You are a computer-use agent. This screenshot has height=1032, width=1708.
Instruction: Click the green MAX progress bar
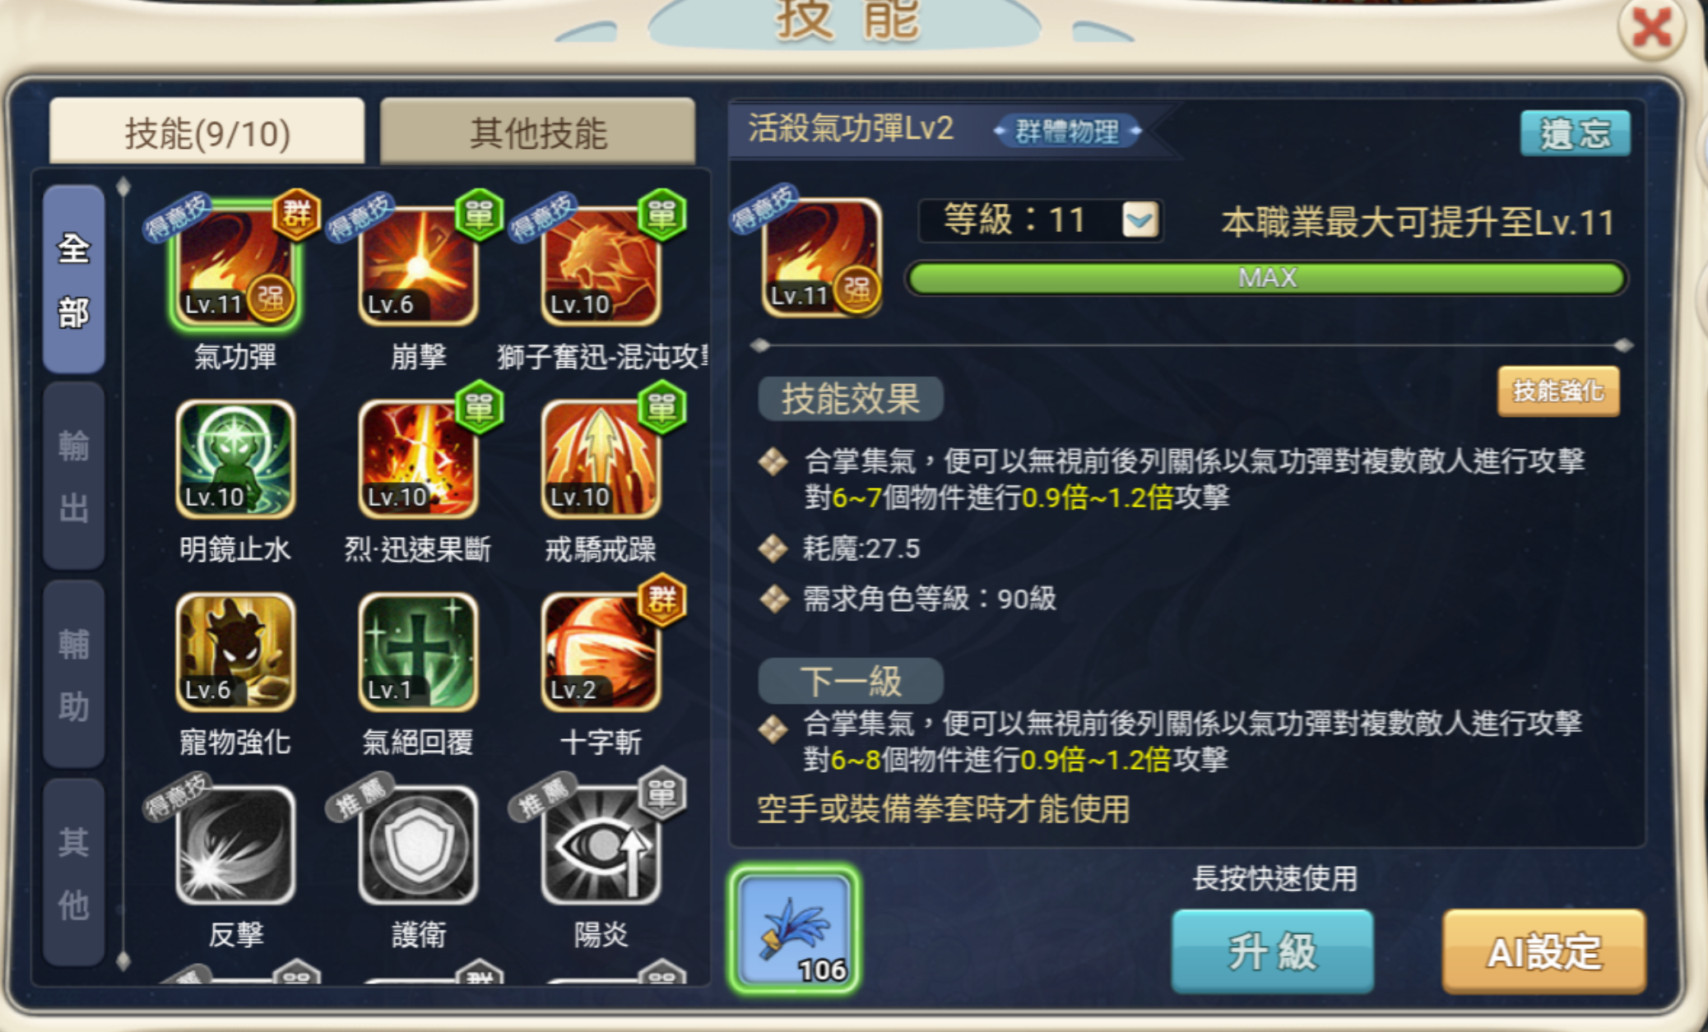(1267, 278)
